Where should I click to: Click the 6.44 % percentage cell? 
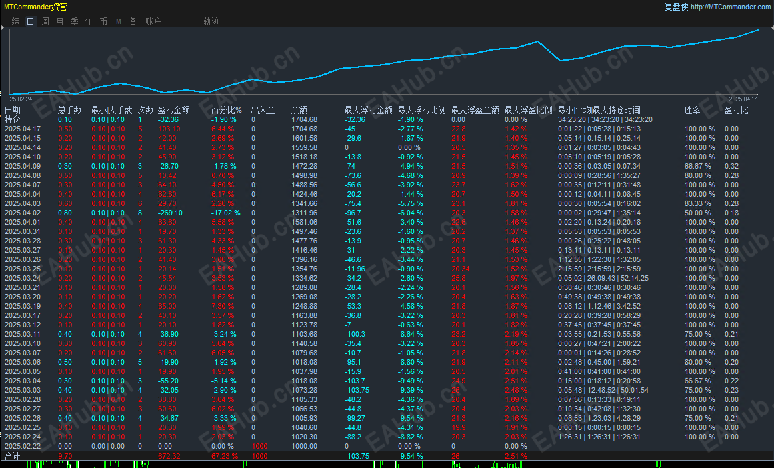click(x=223, y=129)
